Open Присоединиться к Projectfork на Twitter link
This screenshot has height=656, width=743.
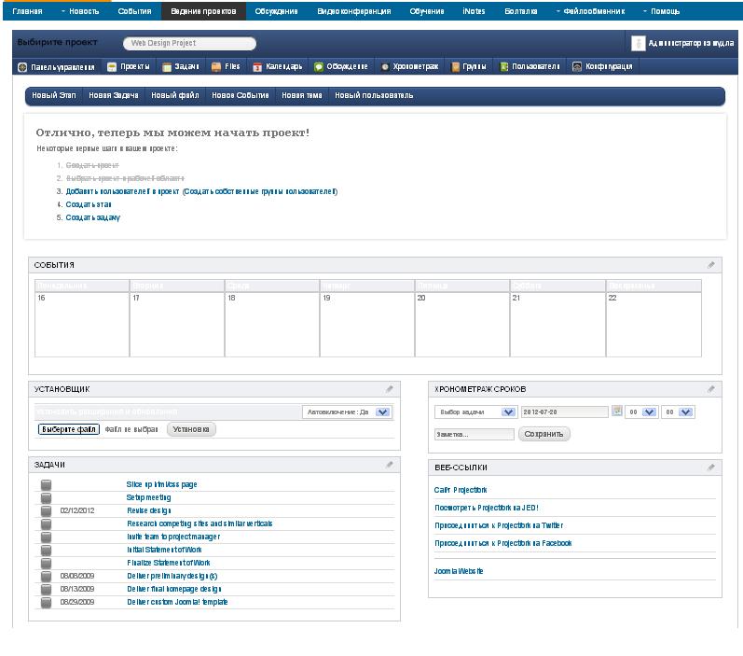coord(499,525)
